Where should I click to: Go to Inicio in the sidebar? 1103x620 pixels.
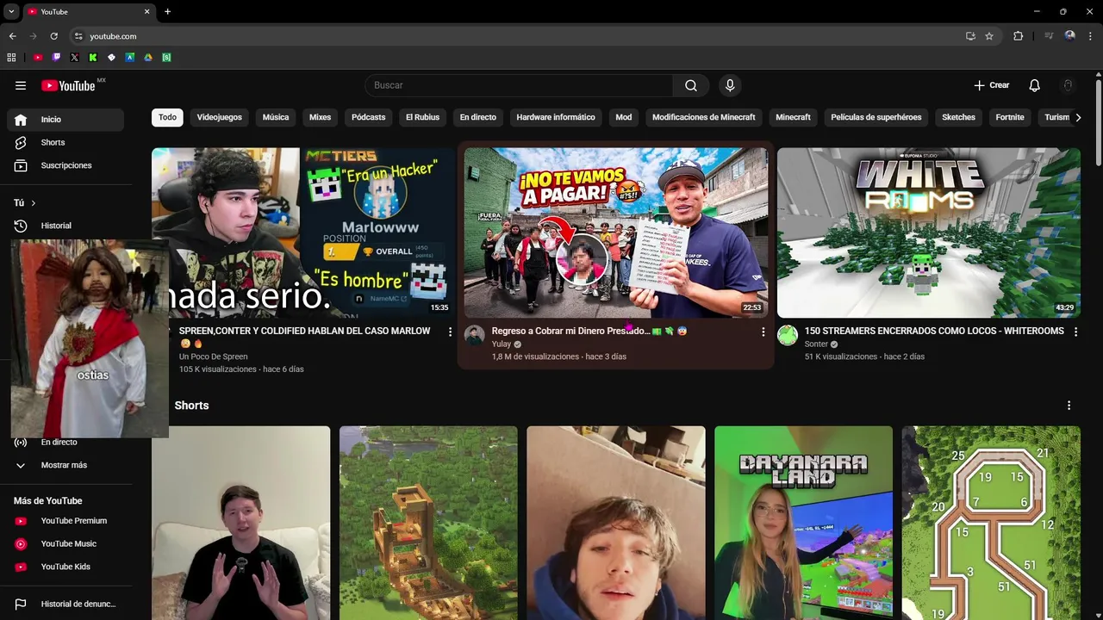[65, 120]
